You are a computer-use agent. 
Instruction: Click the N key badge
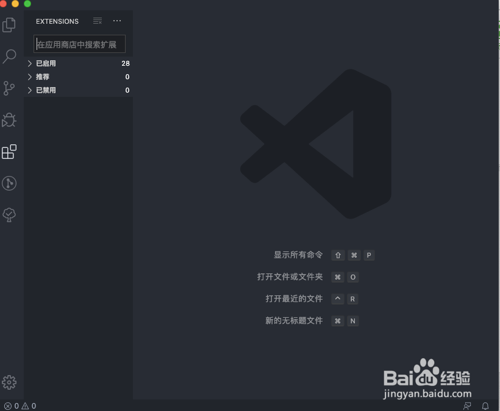click(353, 321)
